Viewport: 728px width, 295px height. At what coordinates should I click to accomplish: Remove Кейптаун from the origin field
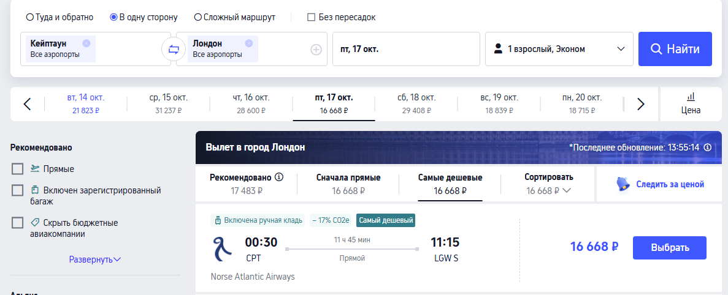(86, 43)
